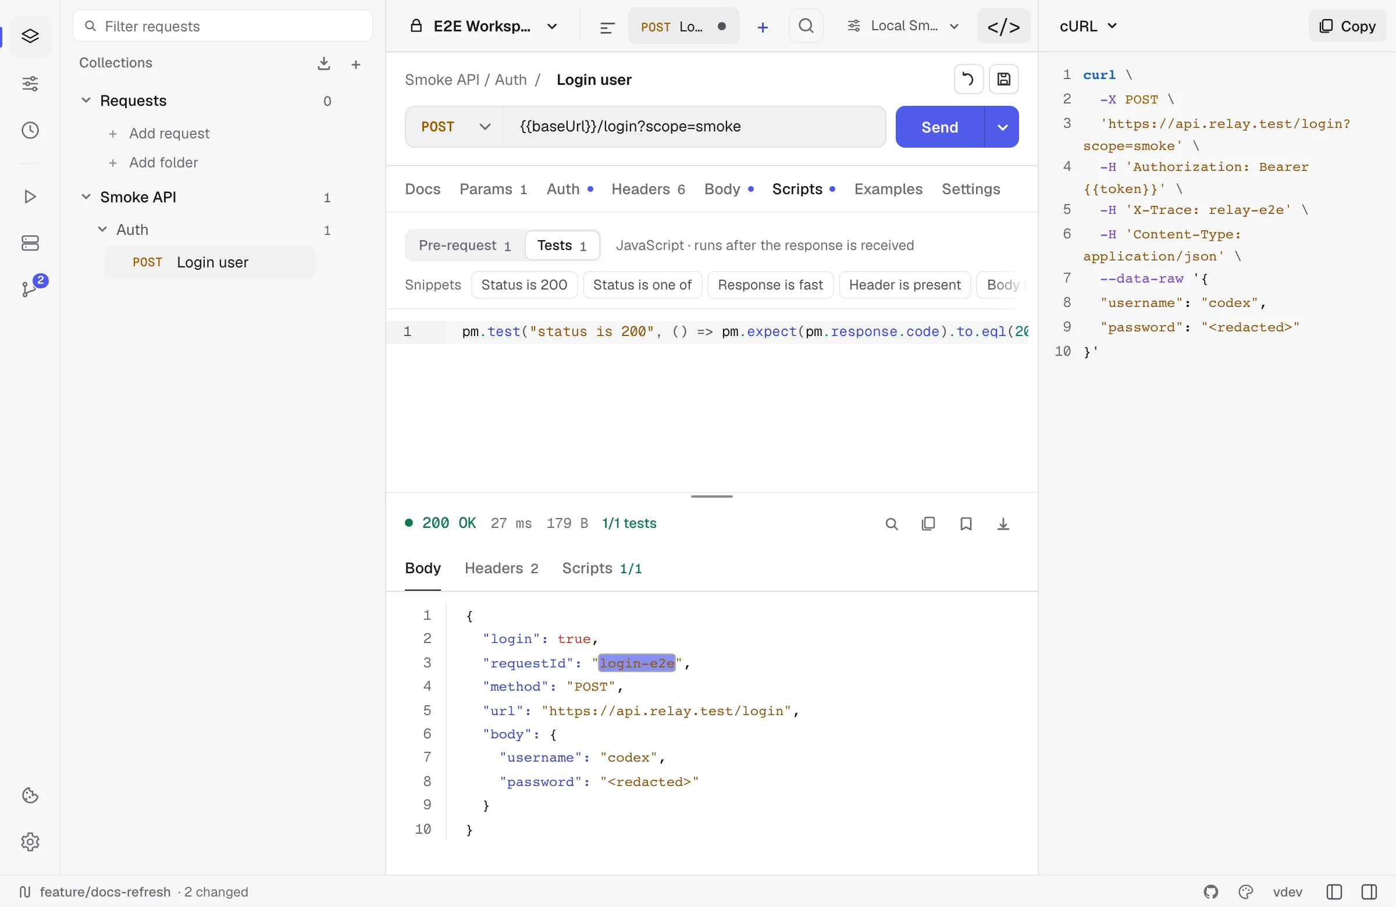Switch to Pre-request script segment

coord(465,245)
